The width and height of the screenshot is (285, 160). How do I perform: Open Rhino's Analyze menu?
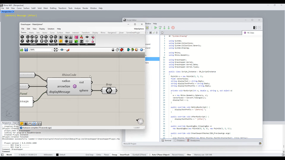coord(77,8)
